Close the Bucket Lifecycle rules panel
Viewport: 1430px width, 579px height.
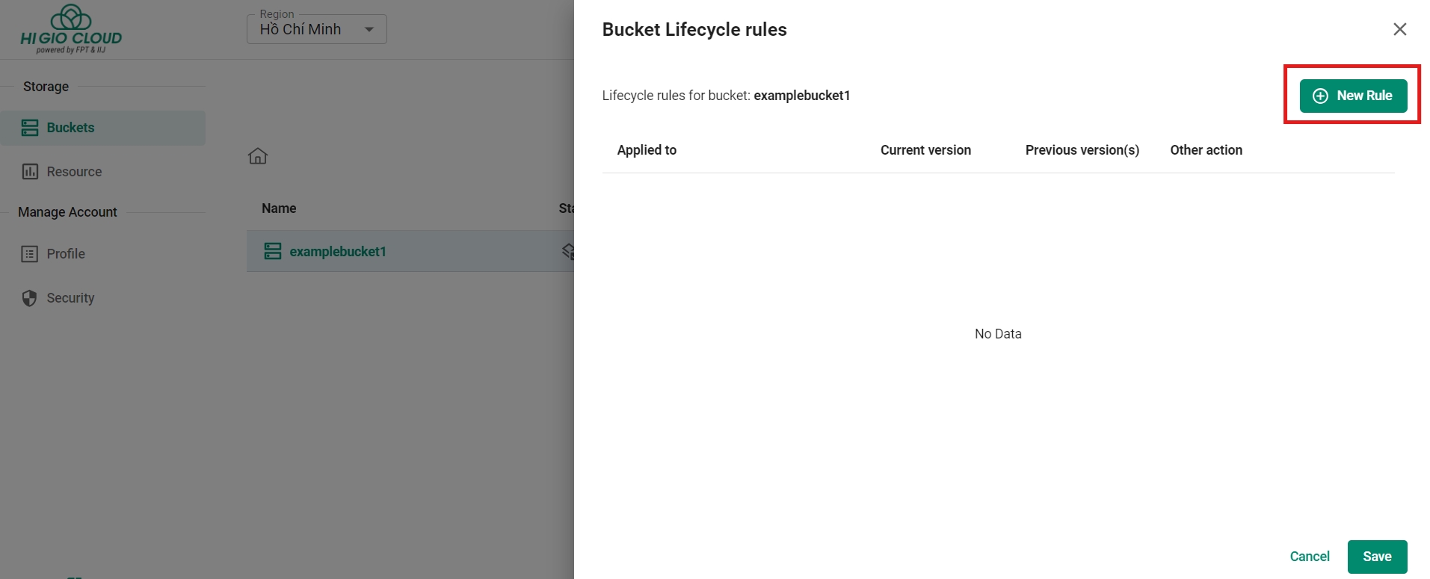[x=1399, y=29]
